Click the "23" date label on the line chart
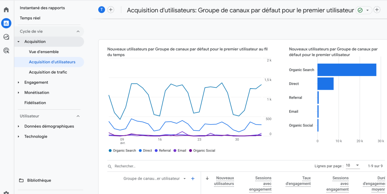The width and height of the screenshot is (387, 194). pyautogui.click(x=200, y=139)
